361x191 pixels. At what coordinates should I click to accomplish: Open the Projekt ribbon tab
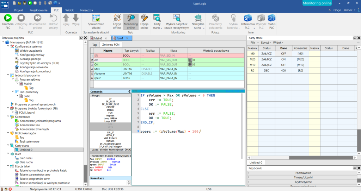pos(18,10)
